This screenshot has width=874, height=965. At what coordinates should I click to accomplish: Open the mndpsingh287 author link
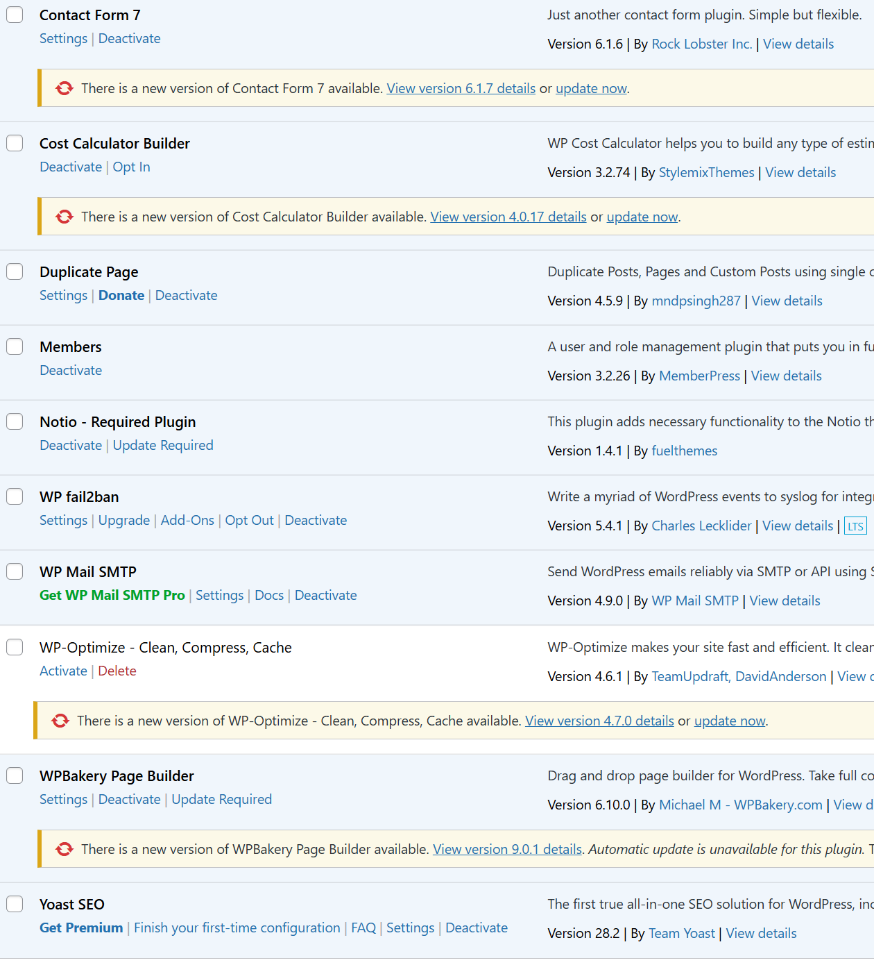(x=696, y=301)
